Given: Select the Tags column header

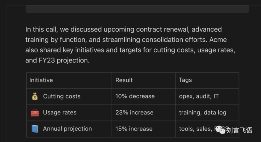Looking at the screenshot, I should [185, 80].
